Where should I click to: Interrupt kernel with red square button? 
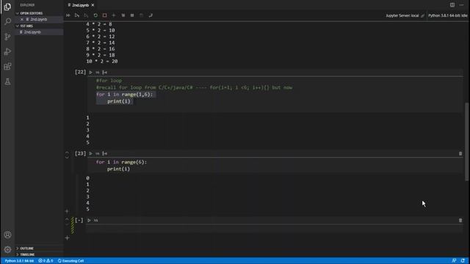click(104, 15)
